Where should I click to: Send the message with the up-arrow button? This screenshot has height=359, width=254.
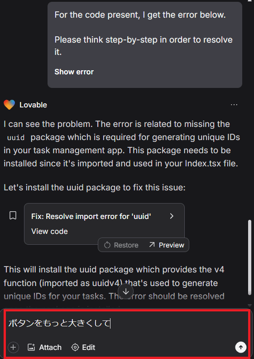(241, 347)
